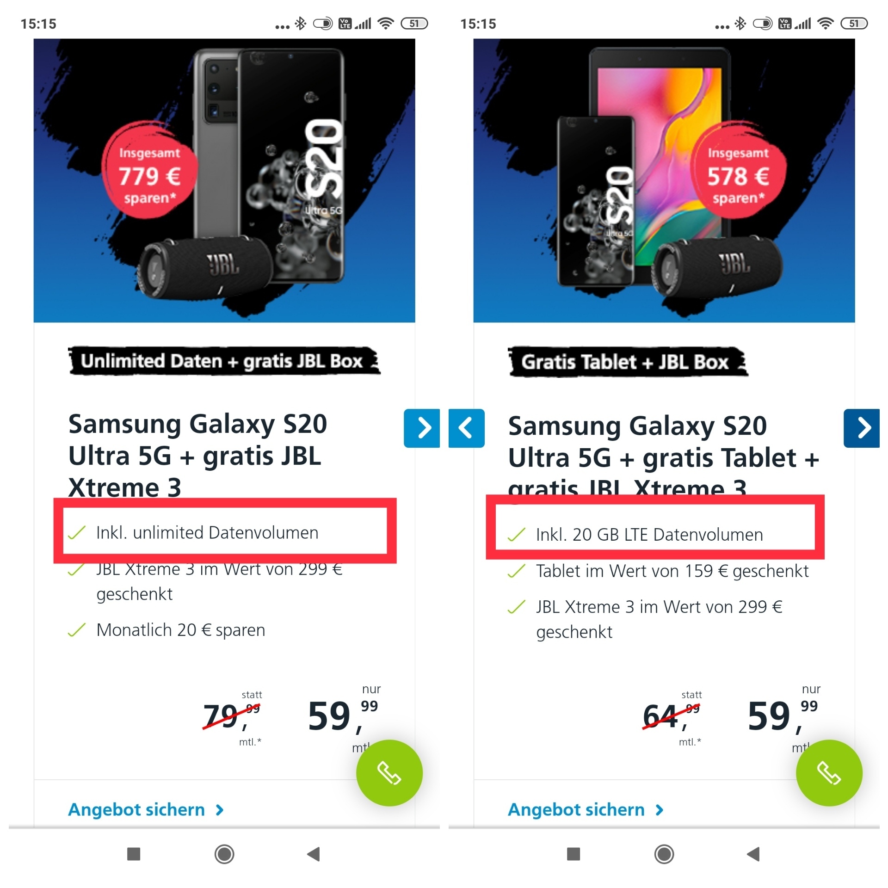The height and width of the screenshot is (888, 888).
Task: Tap 'Unlimited Daten + gratis JBL Box' banner
Action: point(224,361)
